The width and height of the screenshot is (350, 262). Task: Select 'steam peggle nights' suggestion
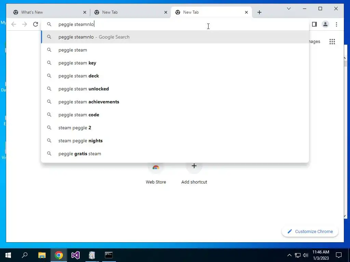(175, 141)
